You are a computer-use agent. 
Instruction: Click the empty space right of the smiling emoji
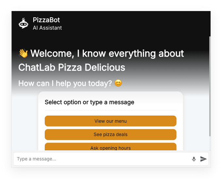coord(163,83)
